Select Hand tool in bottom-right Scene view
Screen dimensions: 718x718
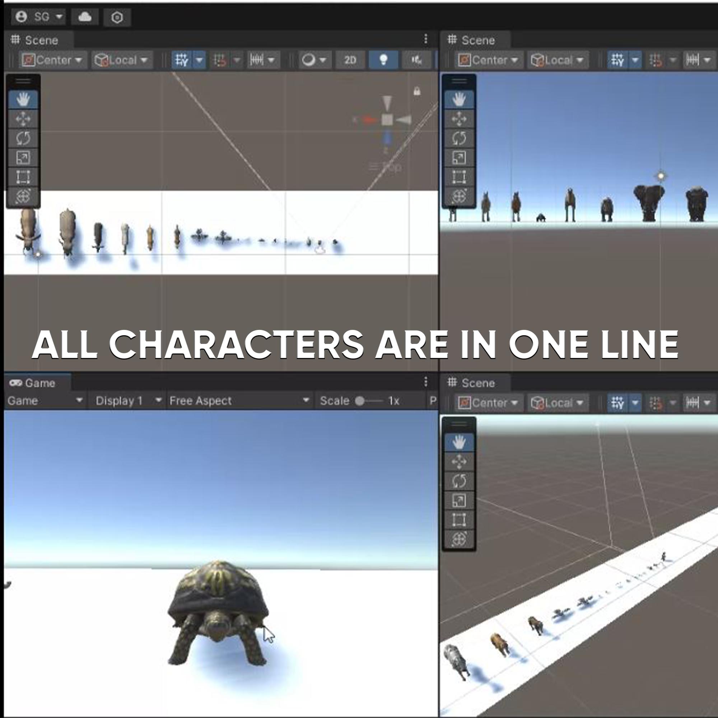tap(460, 442)
